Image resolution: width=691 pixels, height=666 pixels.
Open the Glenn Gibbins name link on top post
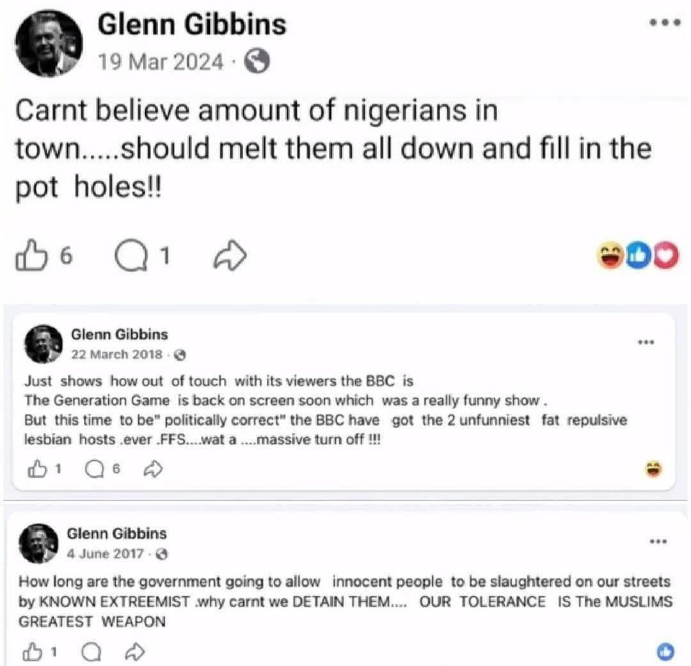click(192, 25)
